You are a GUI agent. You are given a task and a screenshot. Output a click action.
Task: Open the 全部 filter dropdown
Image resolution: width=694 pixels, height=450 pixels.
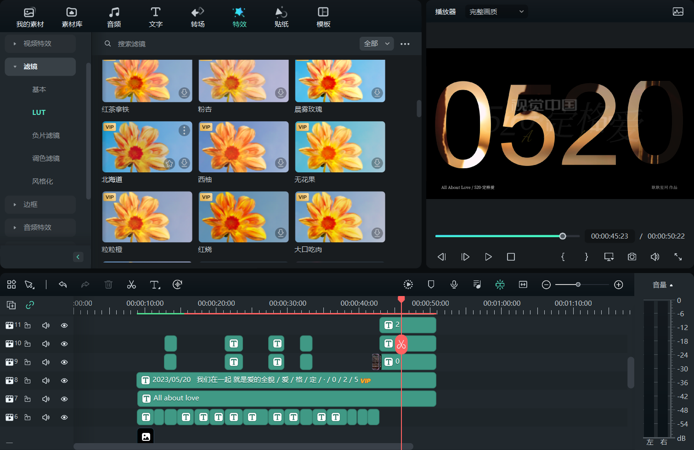376,44
